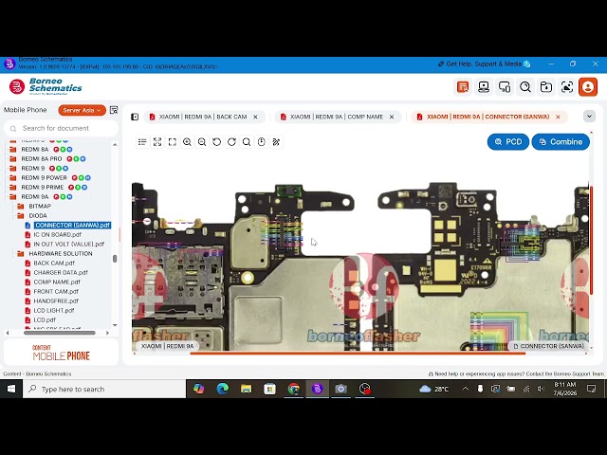This screenshot has width=607, height=455.
Task: Click inside the Search for document field
Action: [x=61, y=128]
